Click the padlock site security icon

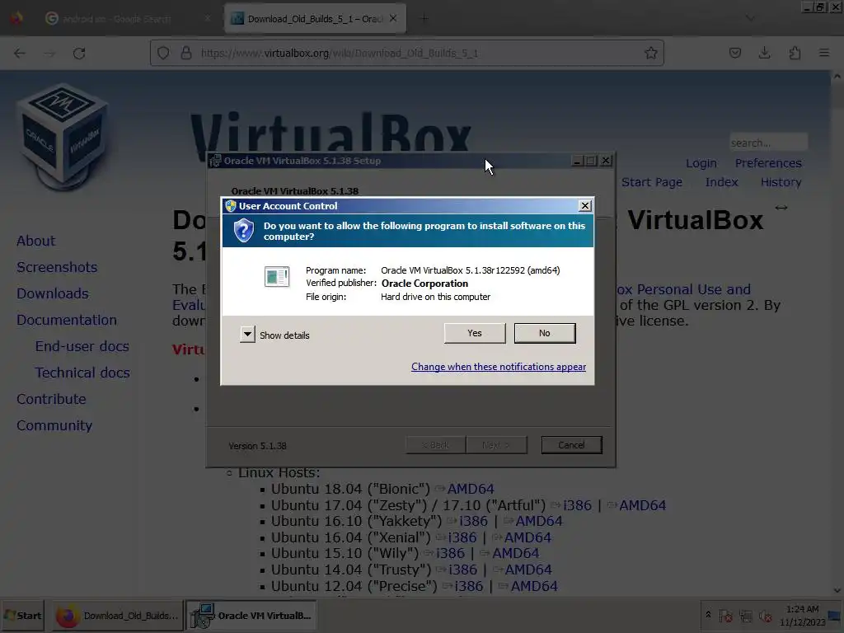point(186,53)
